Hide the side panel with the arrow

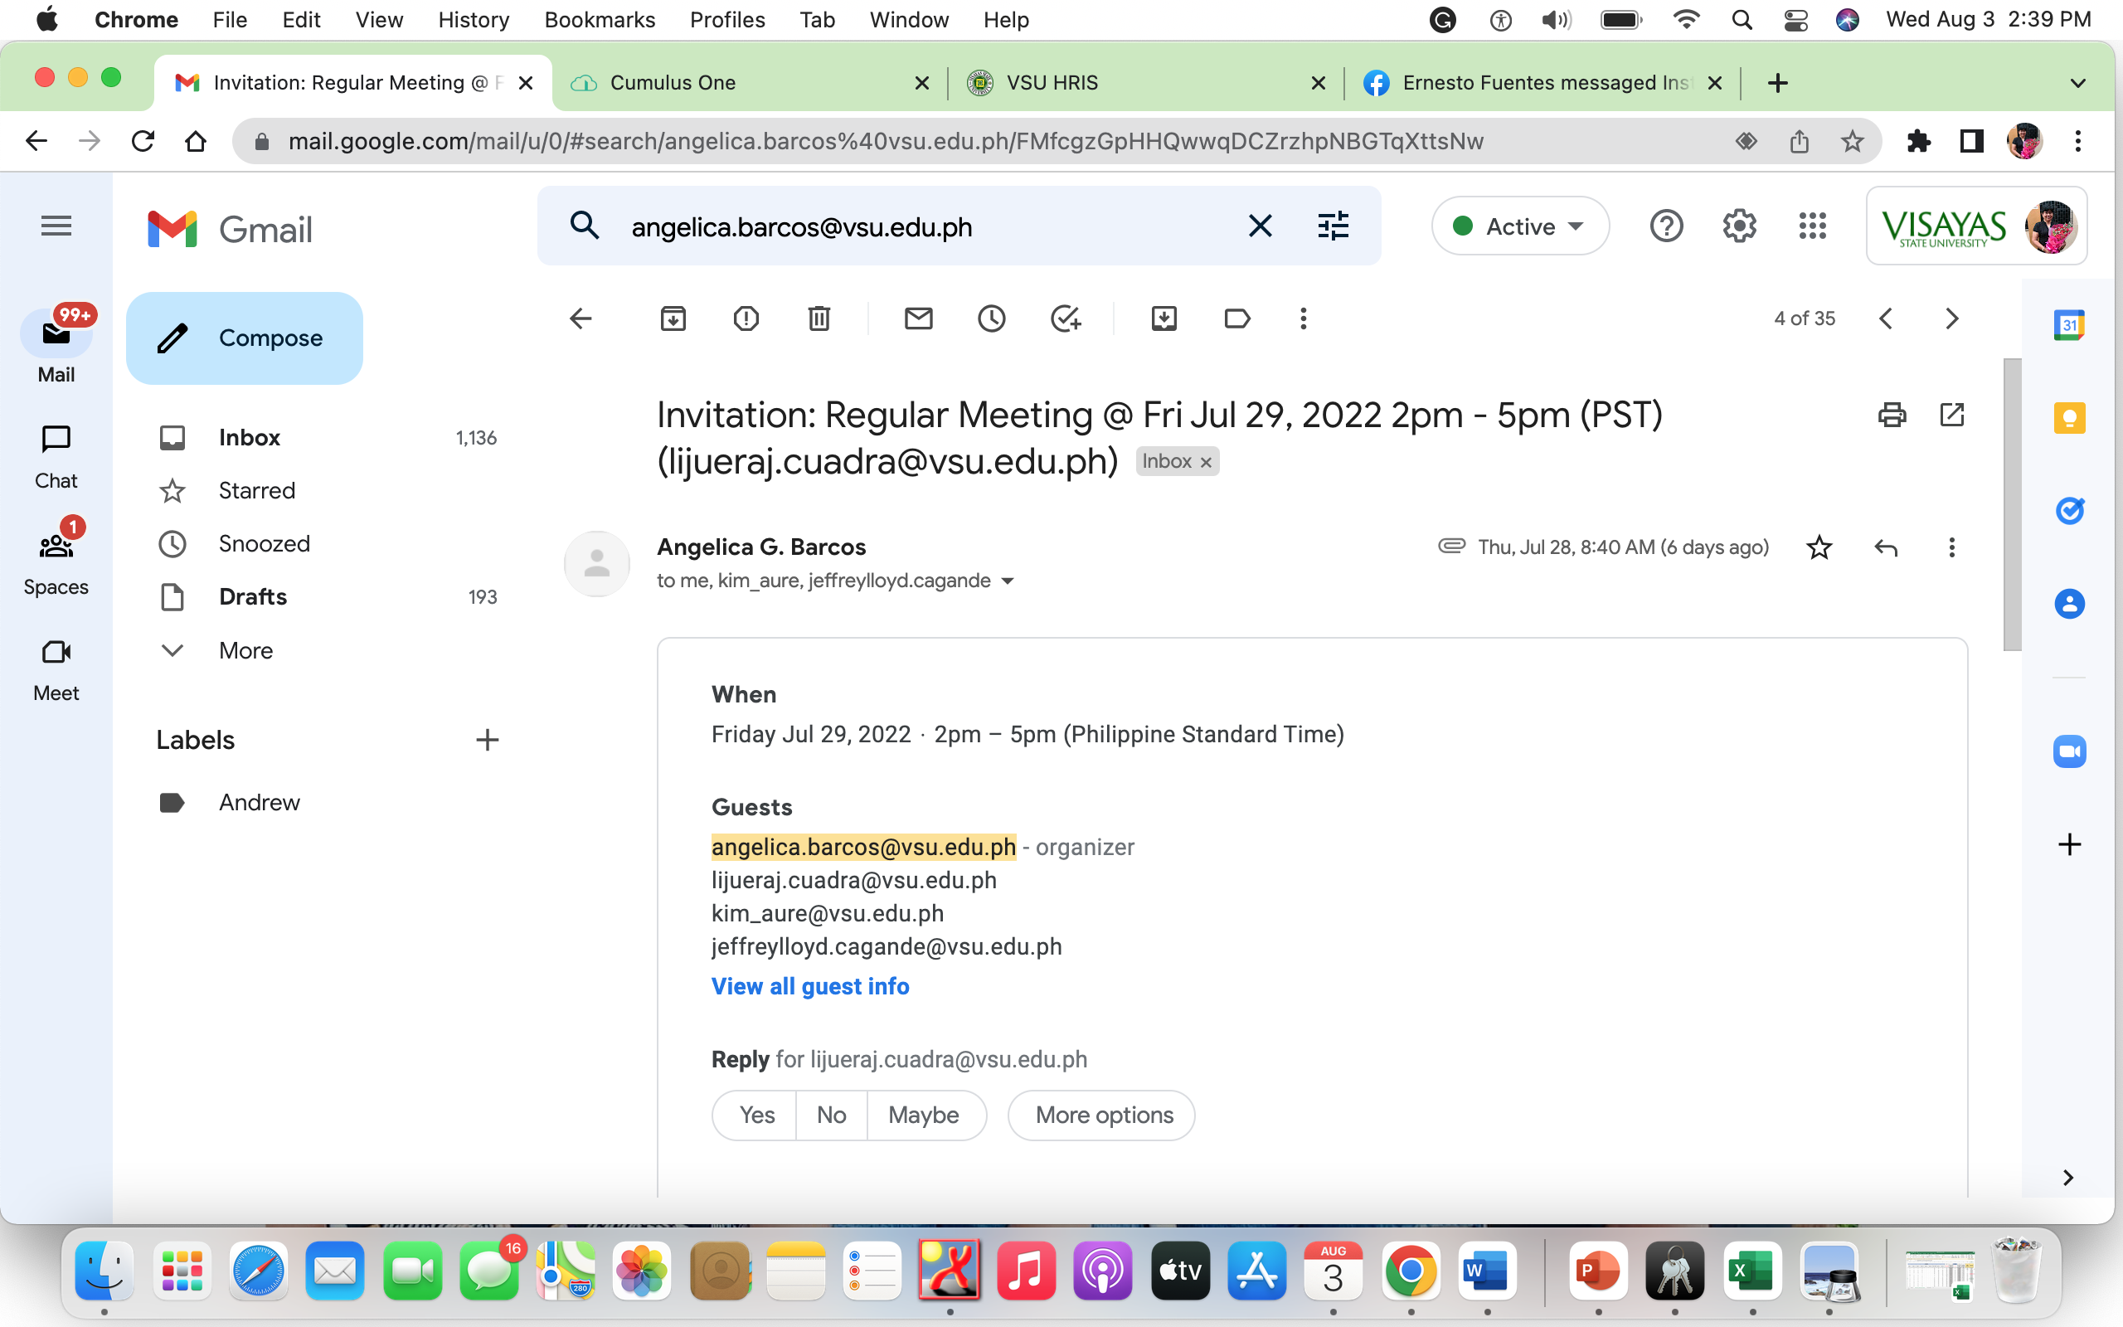(x=2067, y=1178)
